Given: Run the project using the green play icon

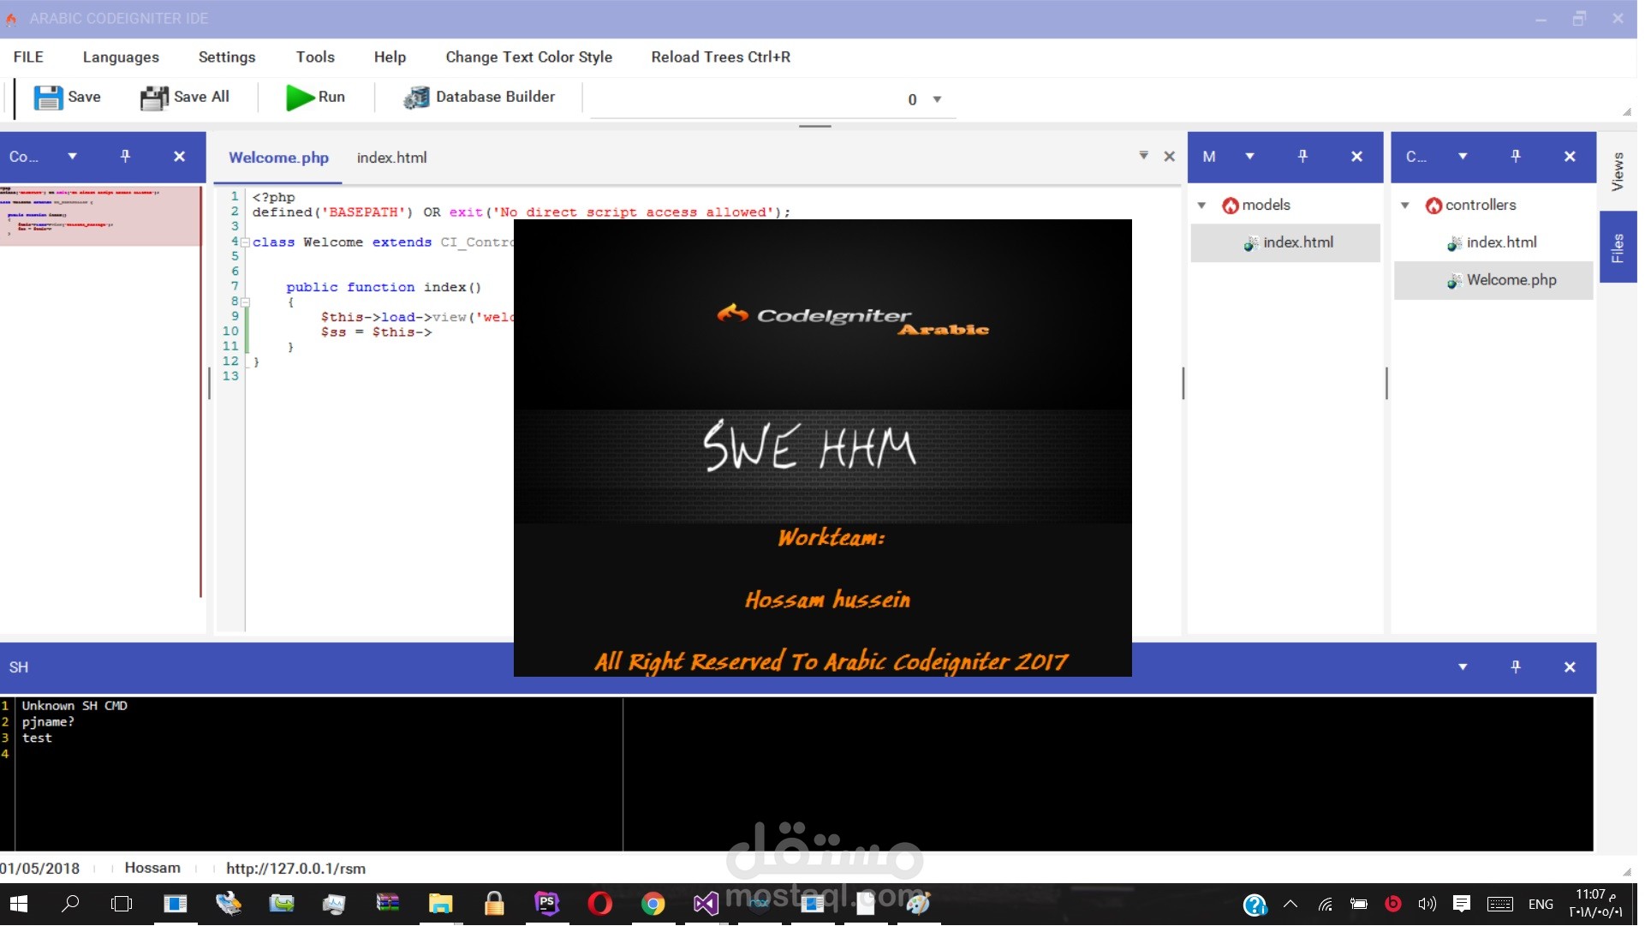Looking at the screenshot, I should [x=298, y=97].
